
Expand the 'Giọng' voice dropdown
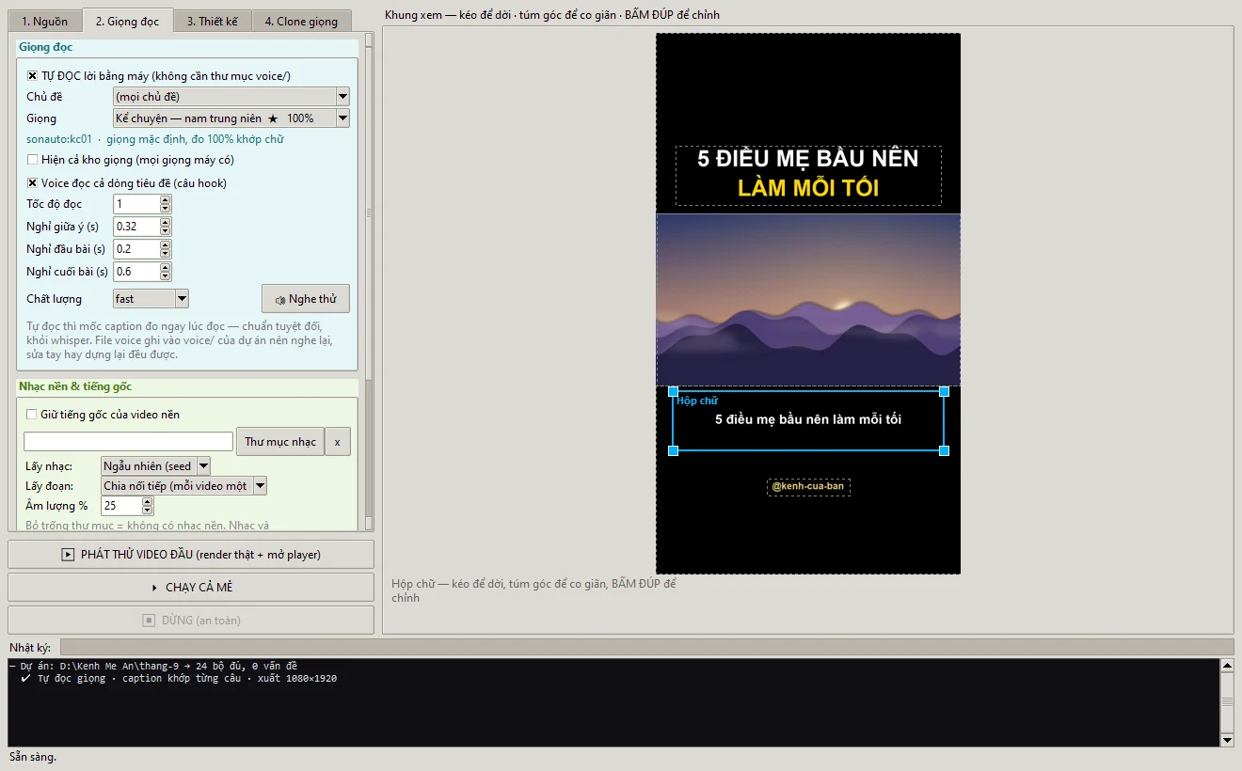tap(231, 118)
